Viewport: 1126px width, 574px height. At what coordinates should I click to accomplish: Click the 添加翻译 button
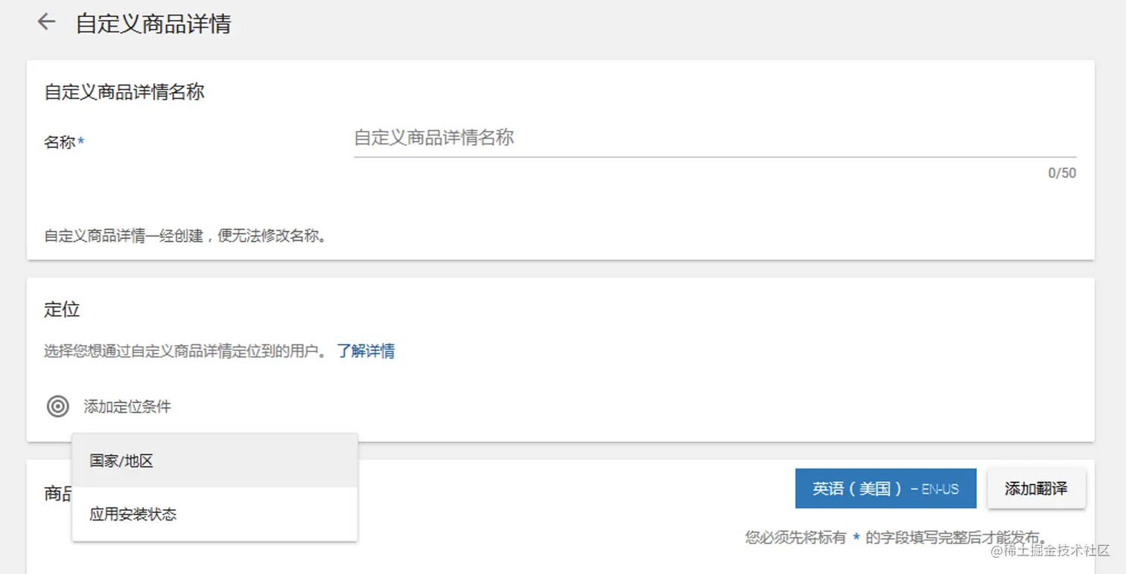coord(1036,488)
